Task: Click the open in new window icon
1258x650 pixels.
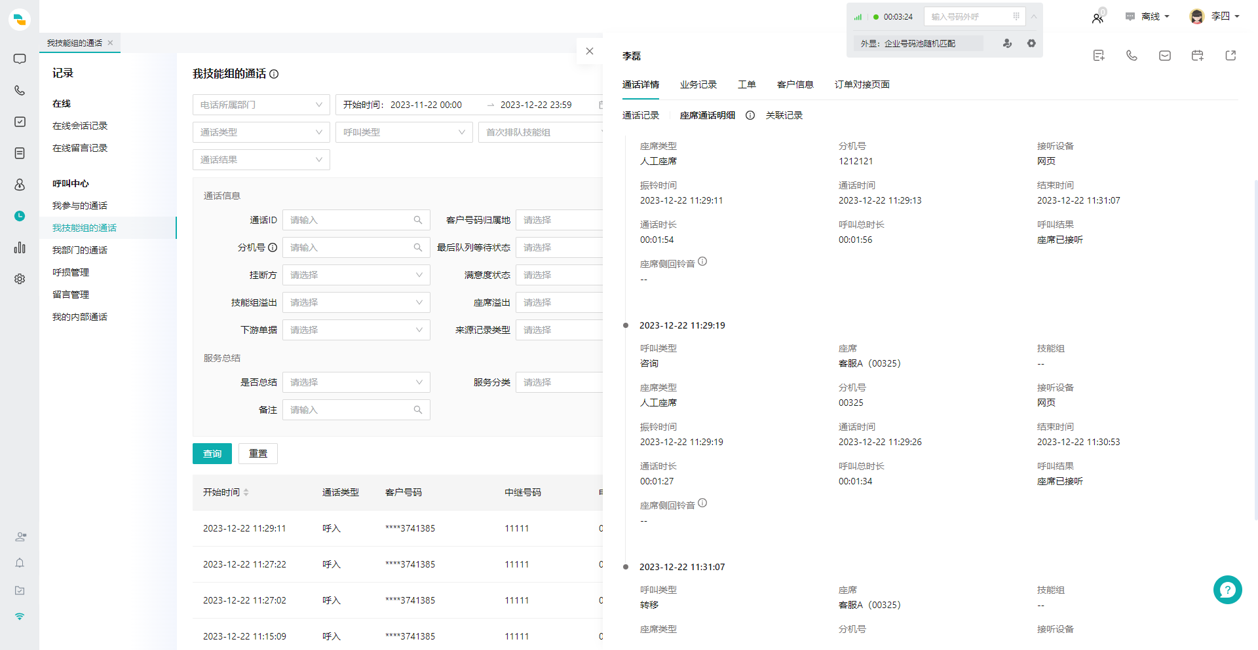Action: 1230,56
